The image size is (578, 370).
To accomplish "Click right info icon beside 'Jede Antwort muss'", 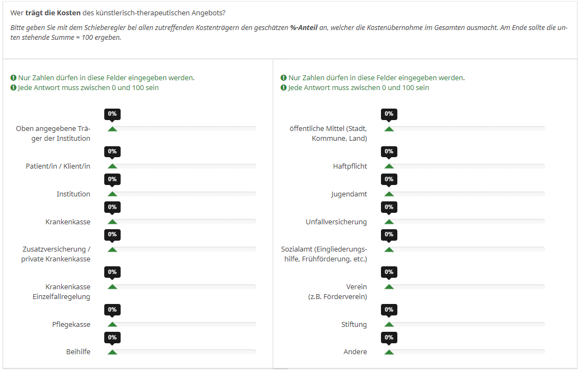I will pos(283,88).
